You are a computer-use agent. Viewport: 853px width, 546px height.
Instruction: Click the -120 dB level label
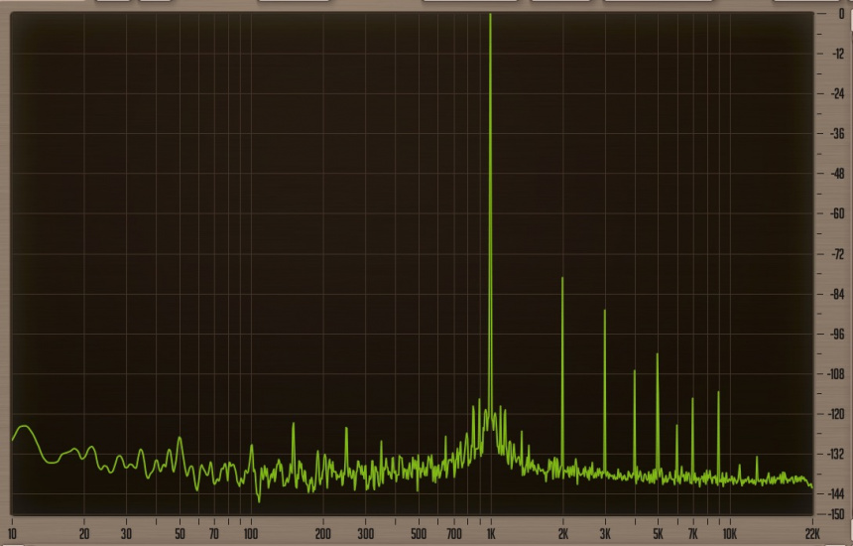(835, 414)
